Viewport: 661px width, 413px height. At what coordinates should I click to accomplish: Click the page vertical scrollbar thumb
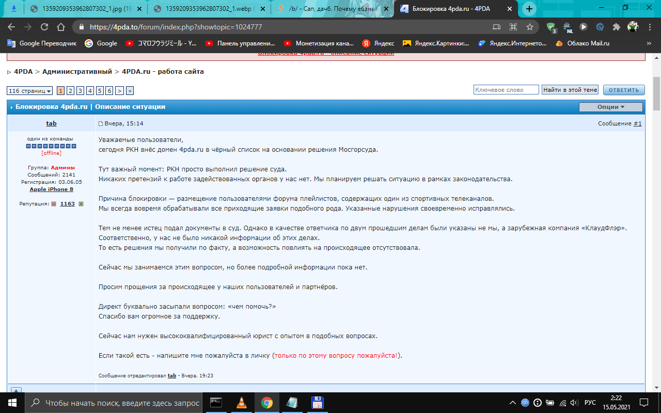point(656,93)
